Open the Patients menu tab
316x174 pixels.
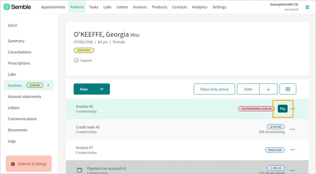(x=77, y=7)
